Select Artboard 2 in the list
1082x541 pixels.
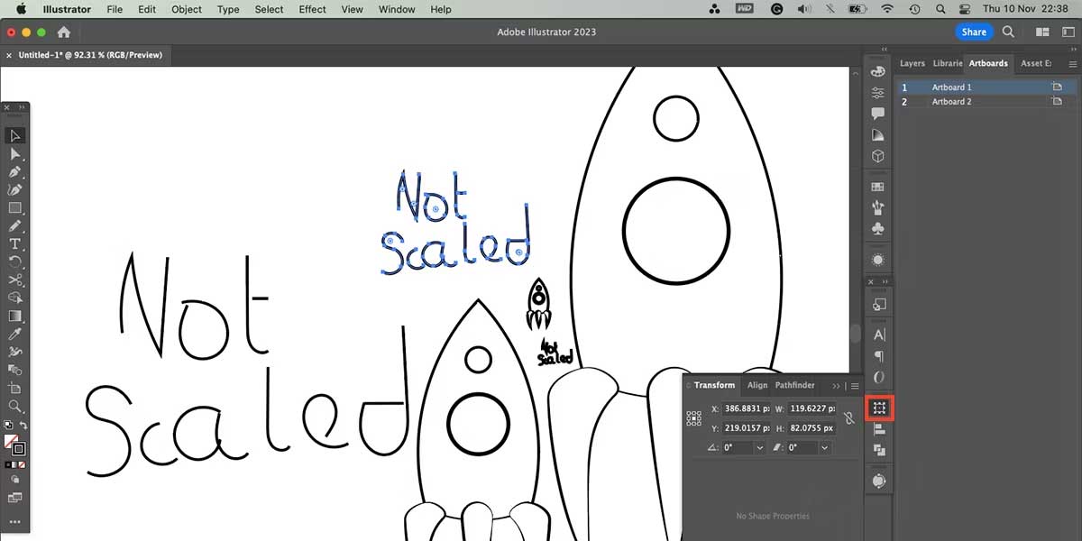tap(951, 102)
